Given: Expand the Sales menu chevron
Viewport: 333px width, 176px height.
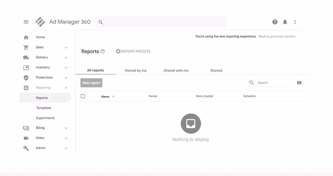Looking at the screenshot, I should [66, 48].
